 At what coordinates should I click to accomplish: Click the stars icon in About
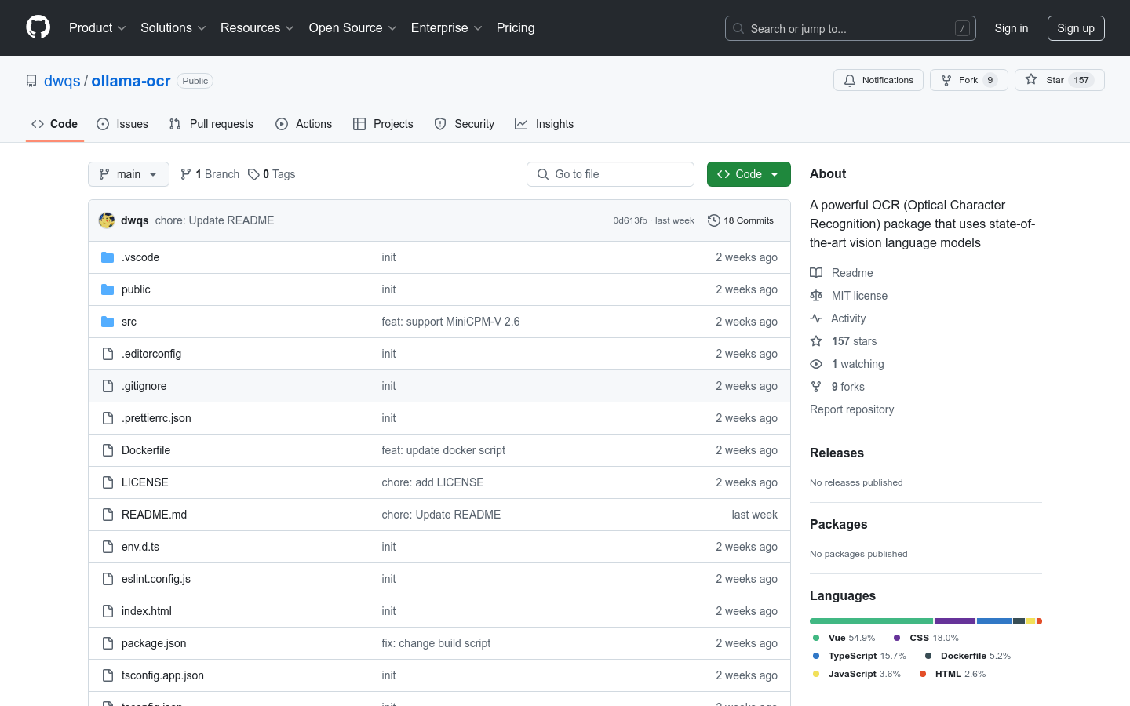pyautogui.click(x=816, y=341)
